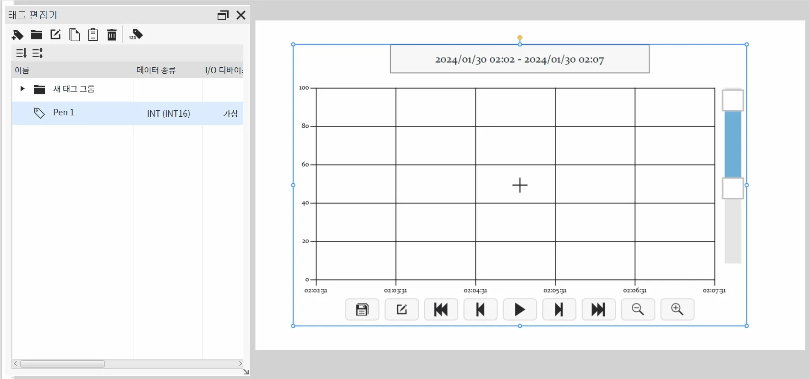Click the upper handle of vertical range slider
This screenshot has width=809, height=379.
click(732, 100)
